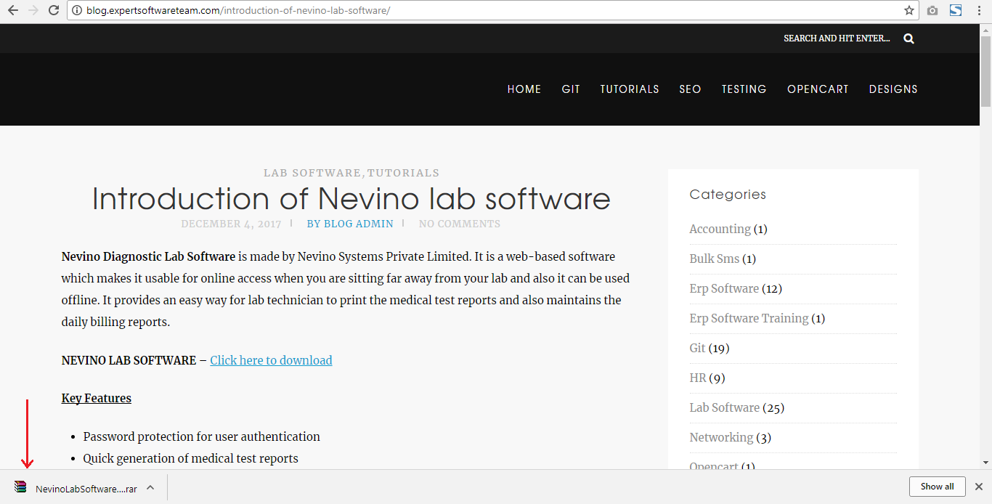The height and width of the screenshot is (504, 992).
Task: Click the search magnifier icon
Action: coord(908,38)
